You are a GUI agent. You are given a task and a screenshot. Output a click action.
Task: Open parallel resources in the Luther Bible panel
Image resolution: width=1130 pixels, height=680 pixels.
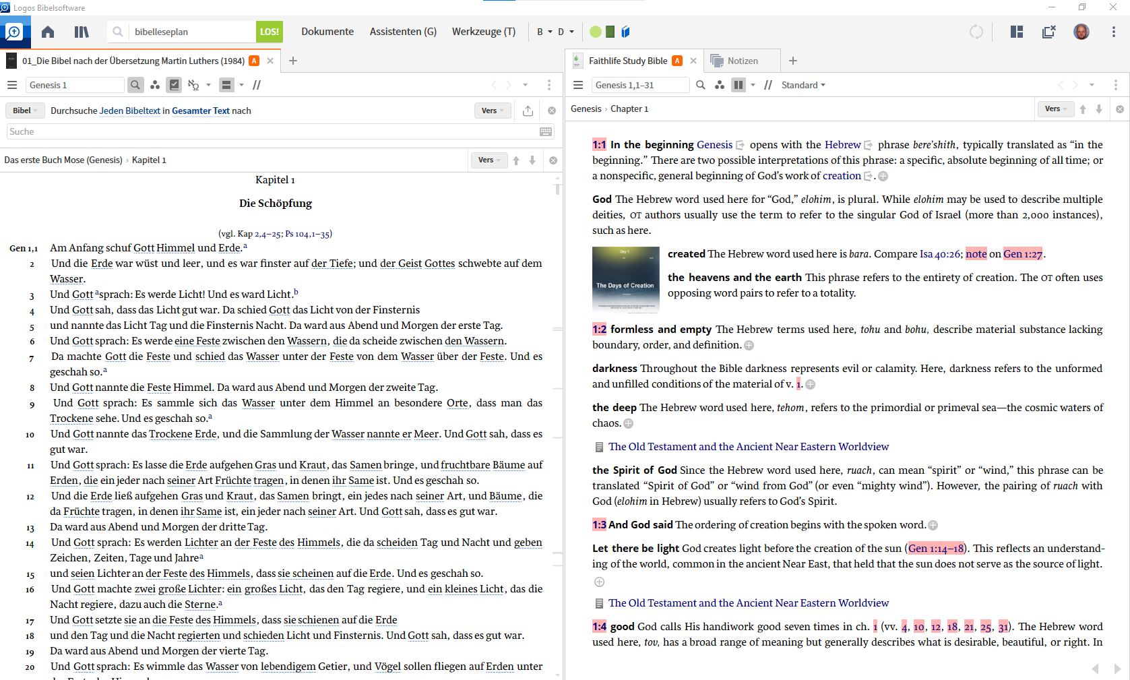tap(257, 85)
